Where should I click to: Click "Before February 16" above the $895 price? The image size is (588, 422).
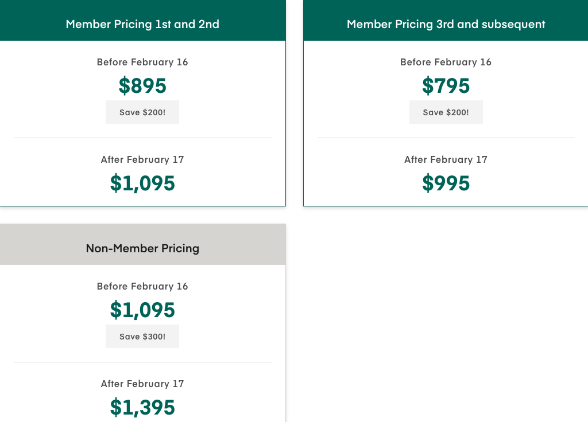(x=142, y=62)
